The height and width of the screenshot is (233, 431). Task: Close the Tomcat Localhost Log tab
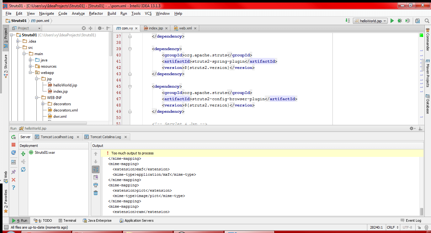point(78,137)
